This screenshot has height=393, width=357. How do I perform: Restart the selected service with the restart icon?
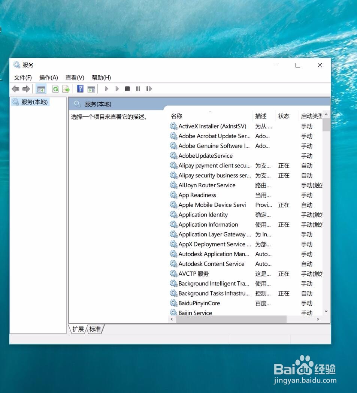click(x=149, y=88)
